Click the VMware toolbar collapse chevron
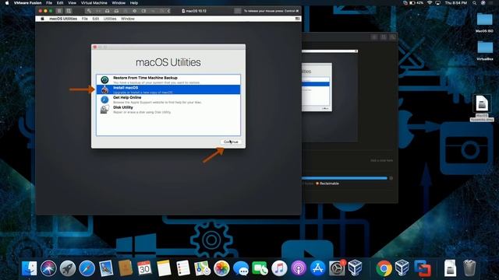The height and width of the screenshot is (280, 499). point(168,11)
